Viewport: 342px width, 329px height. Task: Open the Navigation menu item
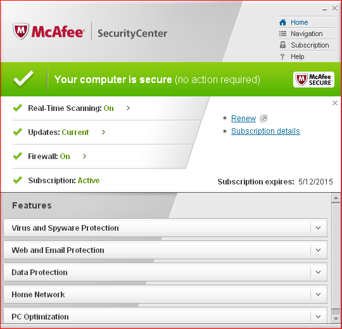point(307,34)
